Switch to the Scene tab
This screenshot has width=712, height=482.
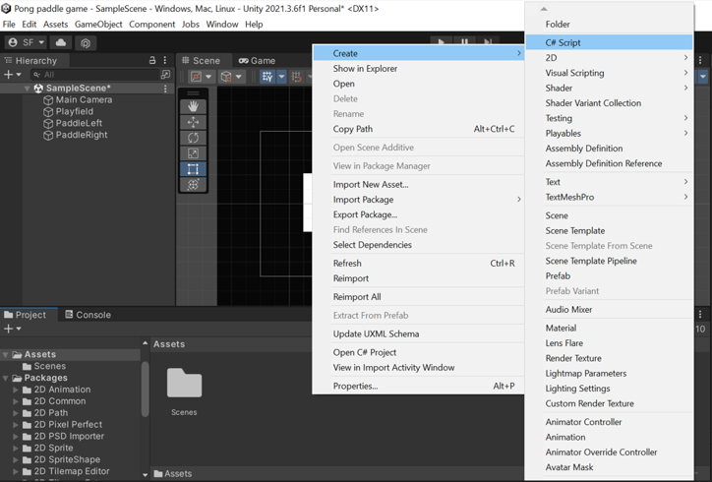[x=201, y=60]
